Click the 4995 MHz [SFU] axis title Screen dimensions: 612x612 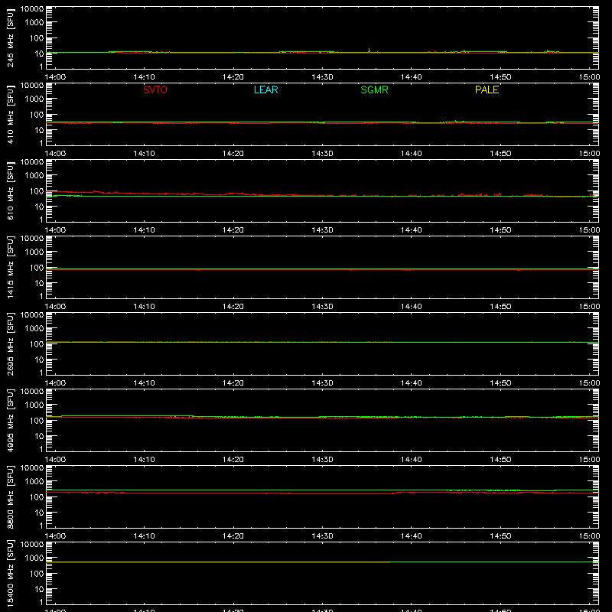(x=10, y=420)
